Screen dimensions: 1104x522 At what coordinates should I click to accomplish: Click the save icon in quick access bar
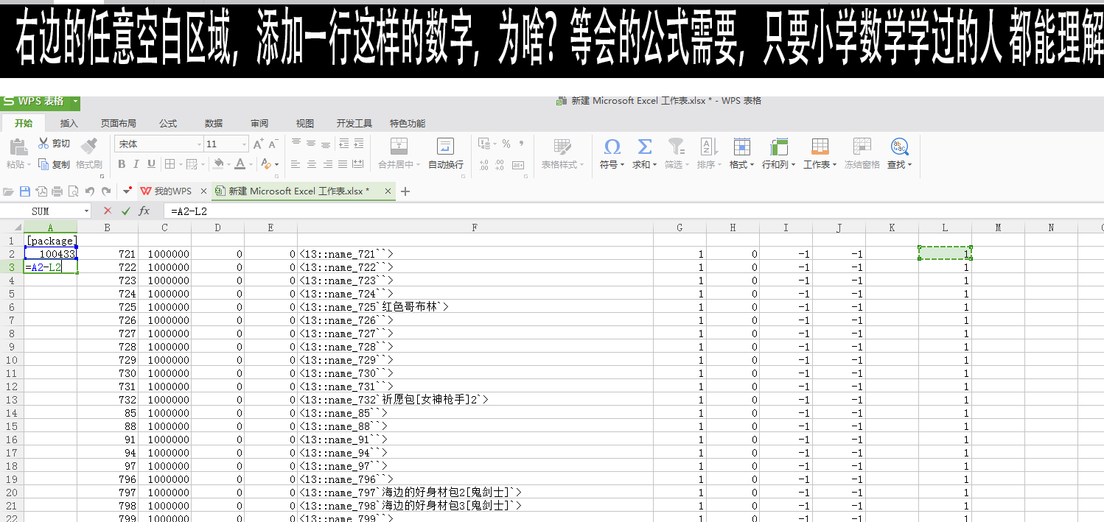click(25, 191)
